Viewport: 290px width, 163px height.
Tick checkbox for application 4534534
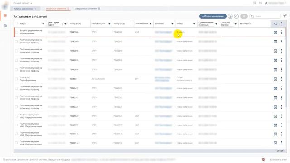click(x=16, y=79)
